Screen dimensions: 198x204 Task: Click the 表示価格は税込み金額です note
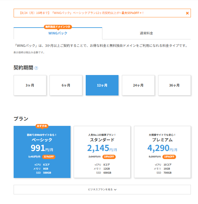click(29, 52)
